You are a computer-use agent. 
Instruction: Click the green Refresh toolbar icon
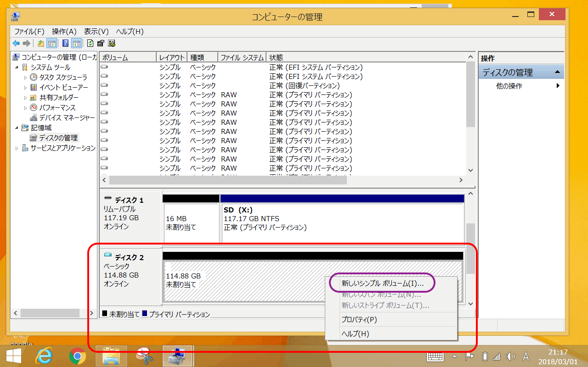pos(90,44)
